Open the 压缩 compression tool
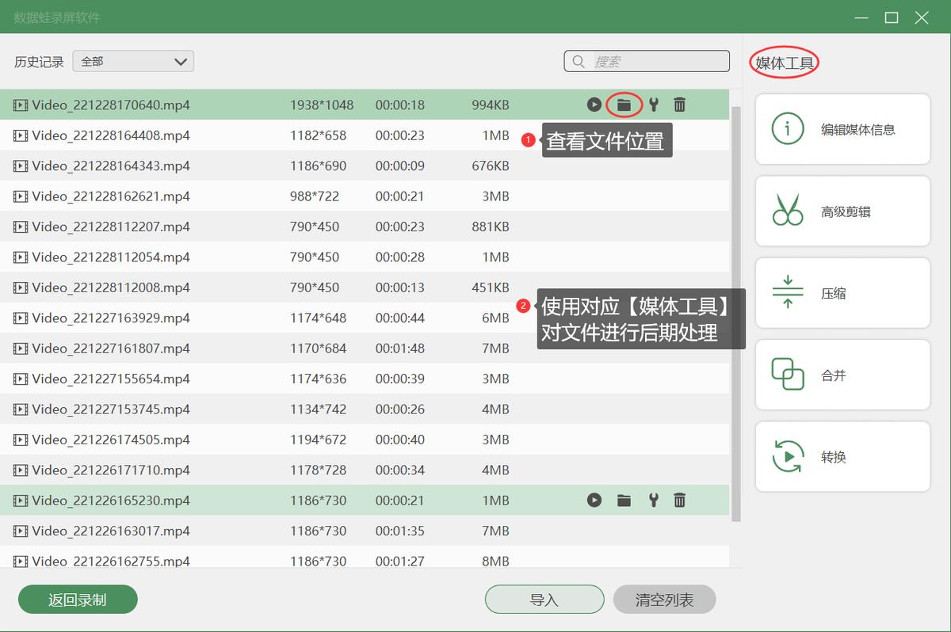The height and width of the screenshot is (632, 951). pos(842,292)
